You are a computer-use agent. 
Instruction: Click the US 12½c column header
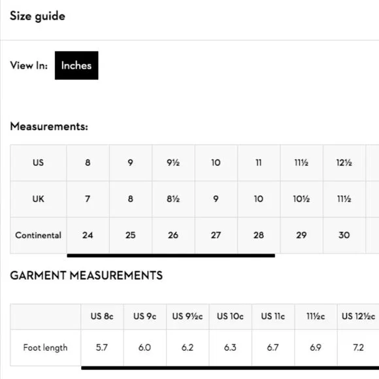point(359,316)
